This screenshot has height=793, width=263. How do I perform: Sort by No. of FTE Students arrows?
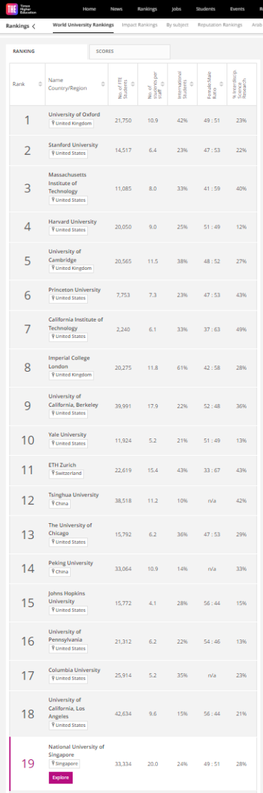(x=134, y=84)
